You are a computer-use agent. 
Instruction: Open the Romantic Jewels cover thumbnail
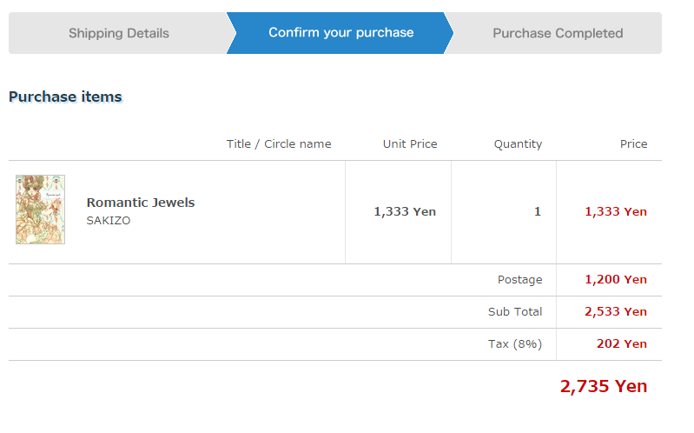coord(40,210)
